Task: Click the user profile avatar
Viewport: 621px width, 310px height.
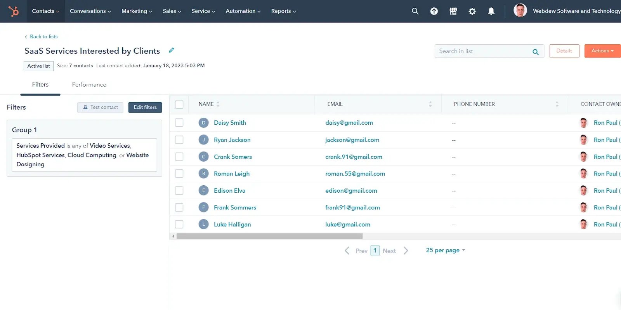Action: coord(520,10)
